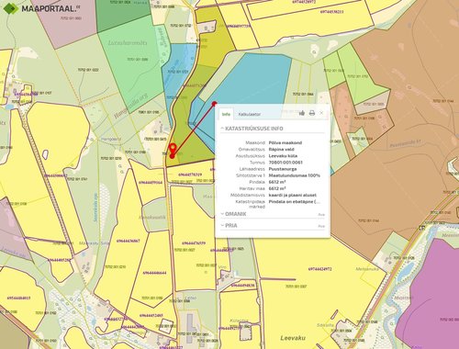Select the purple parcel in the bottom-right corner
Viewport: 459px width, 349px height.
pyautogui.click(x=431, y=294)
